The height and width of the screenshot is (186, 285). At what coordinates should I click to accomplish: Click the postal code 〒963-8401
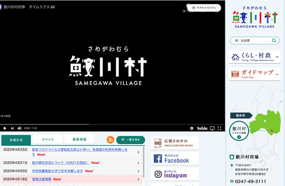pos(243,165)
